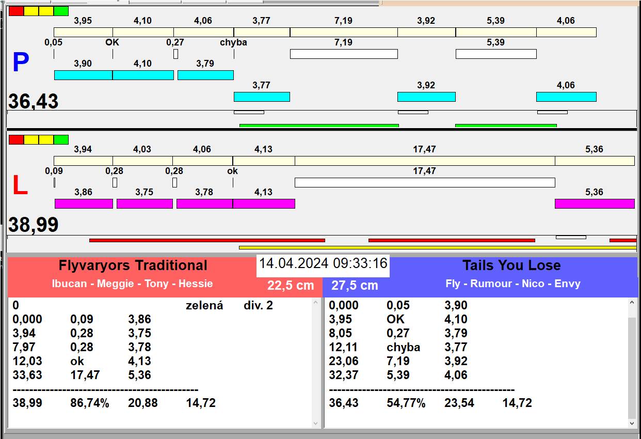Click the cream 4,03 segment in lane L
This screenshot has width=641, height=439.
click(142, 161)
